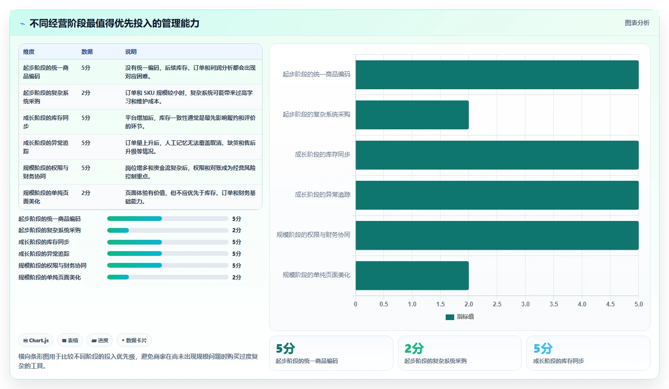Image resolution: width=669 pixels, height=389 pixels.
Task: Click the 2分 card for 起步阶段的复杂系统采购
Action: click(459, 353)
